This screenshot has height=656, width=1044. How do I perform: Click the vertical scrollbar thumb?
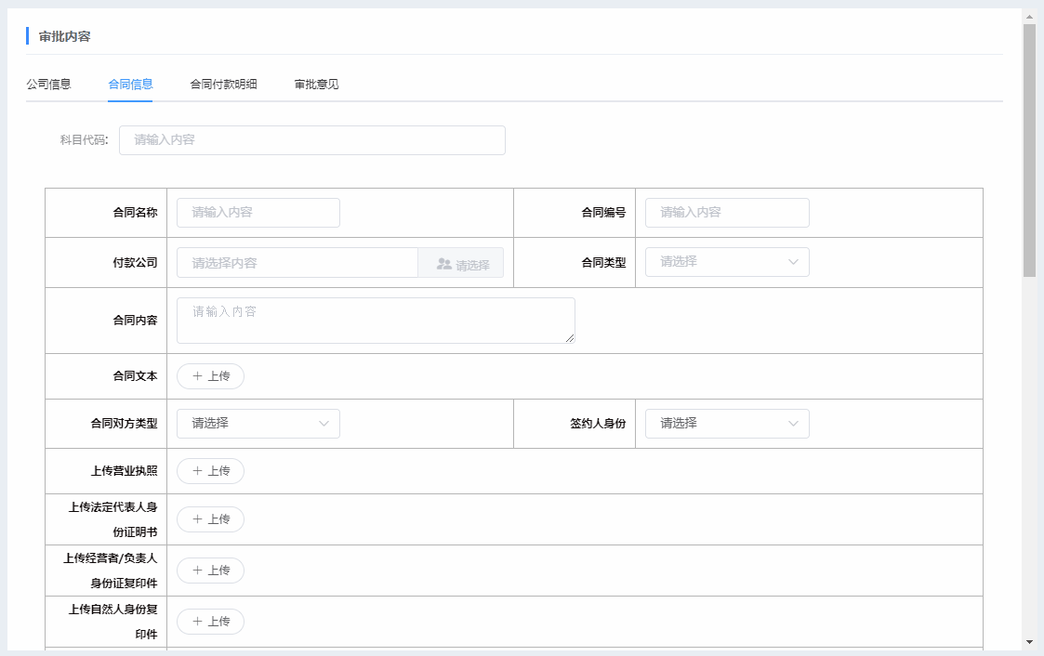(1029, 149)
